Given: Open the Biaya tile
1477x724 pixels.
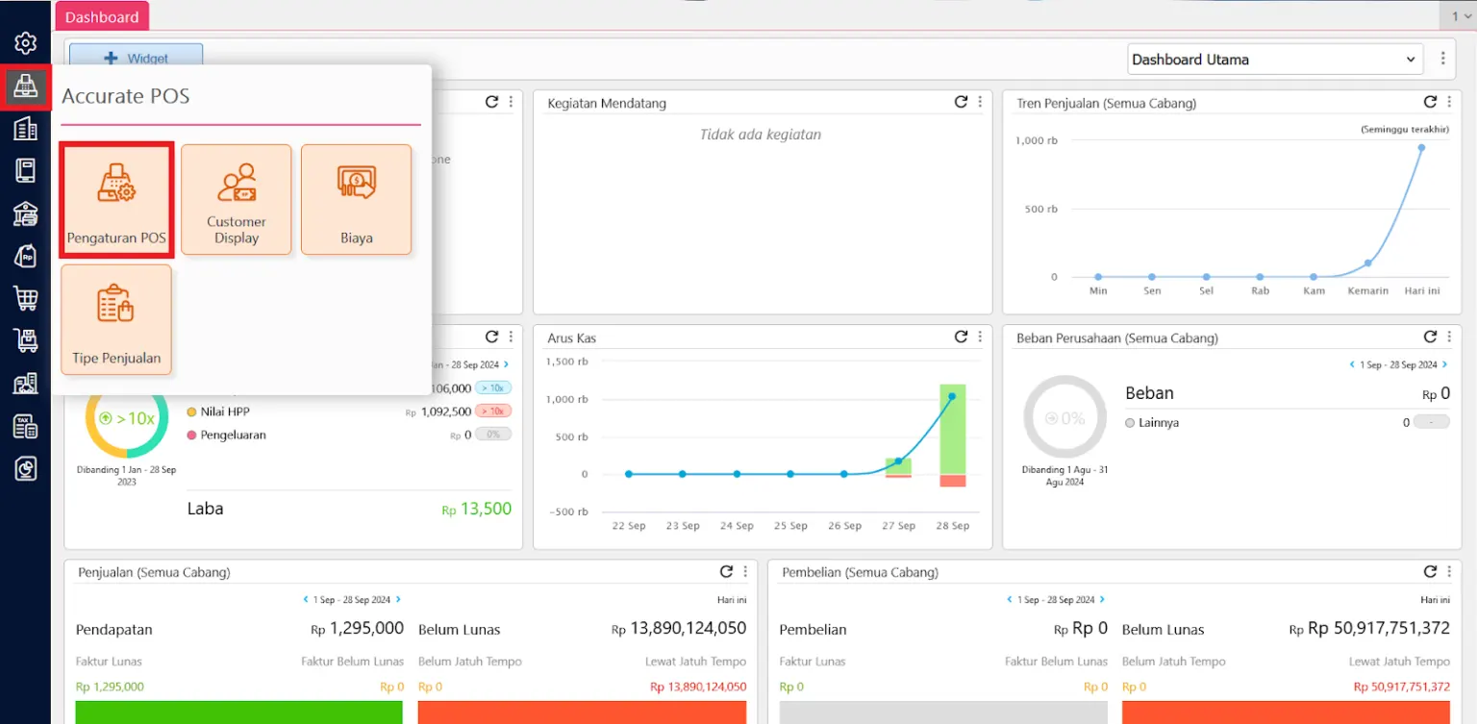Looking at the screenshot, I should (x=356, y=199).
